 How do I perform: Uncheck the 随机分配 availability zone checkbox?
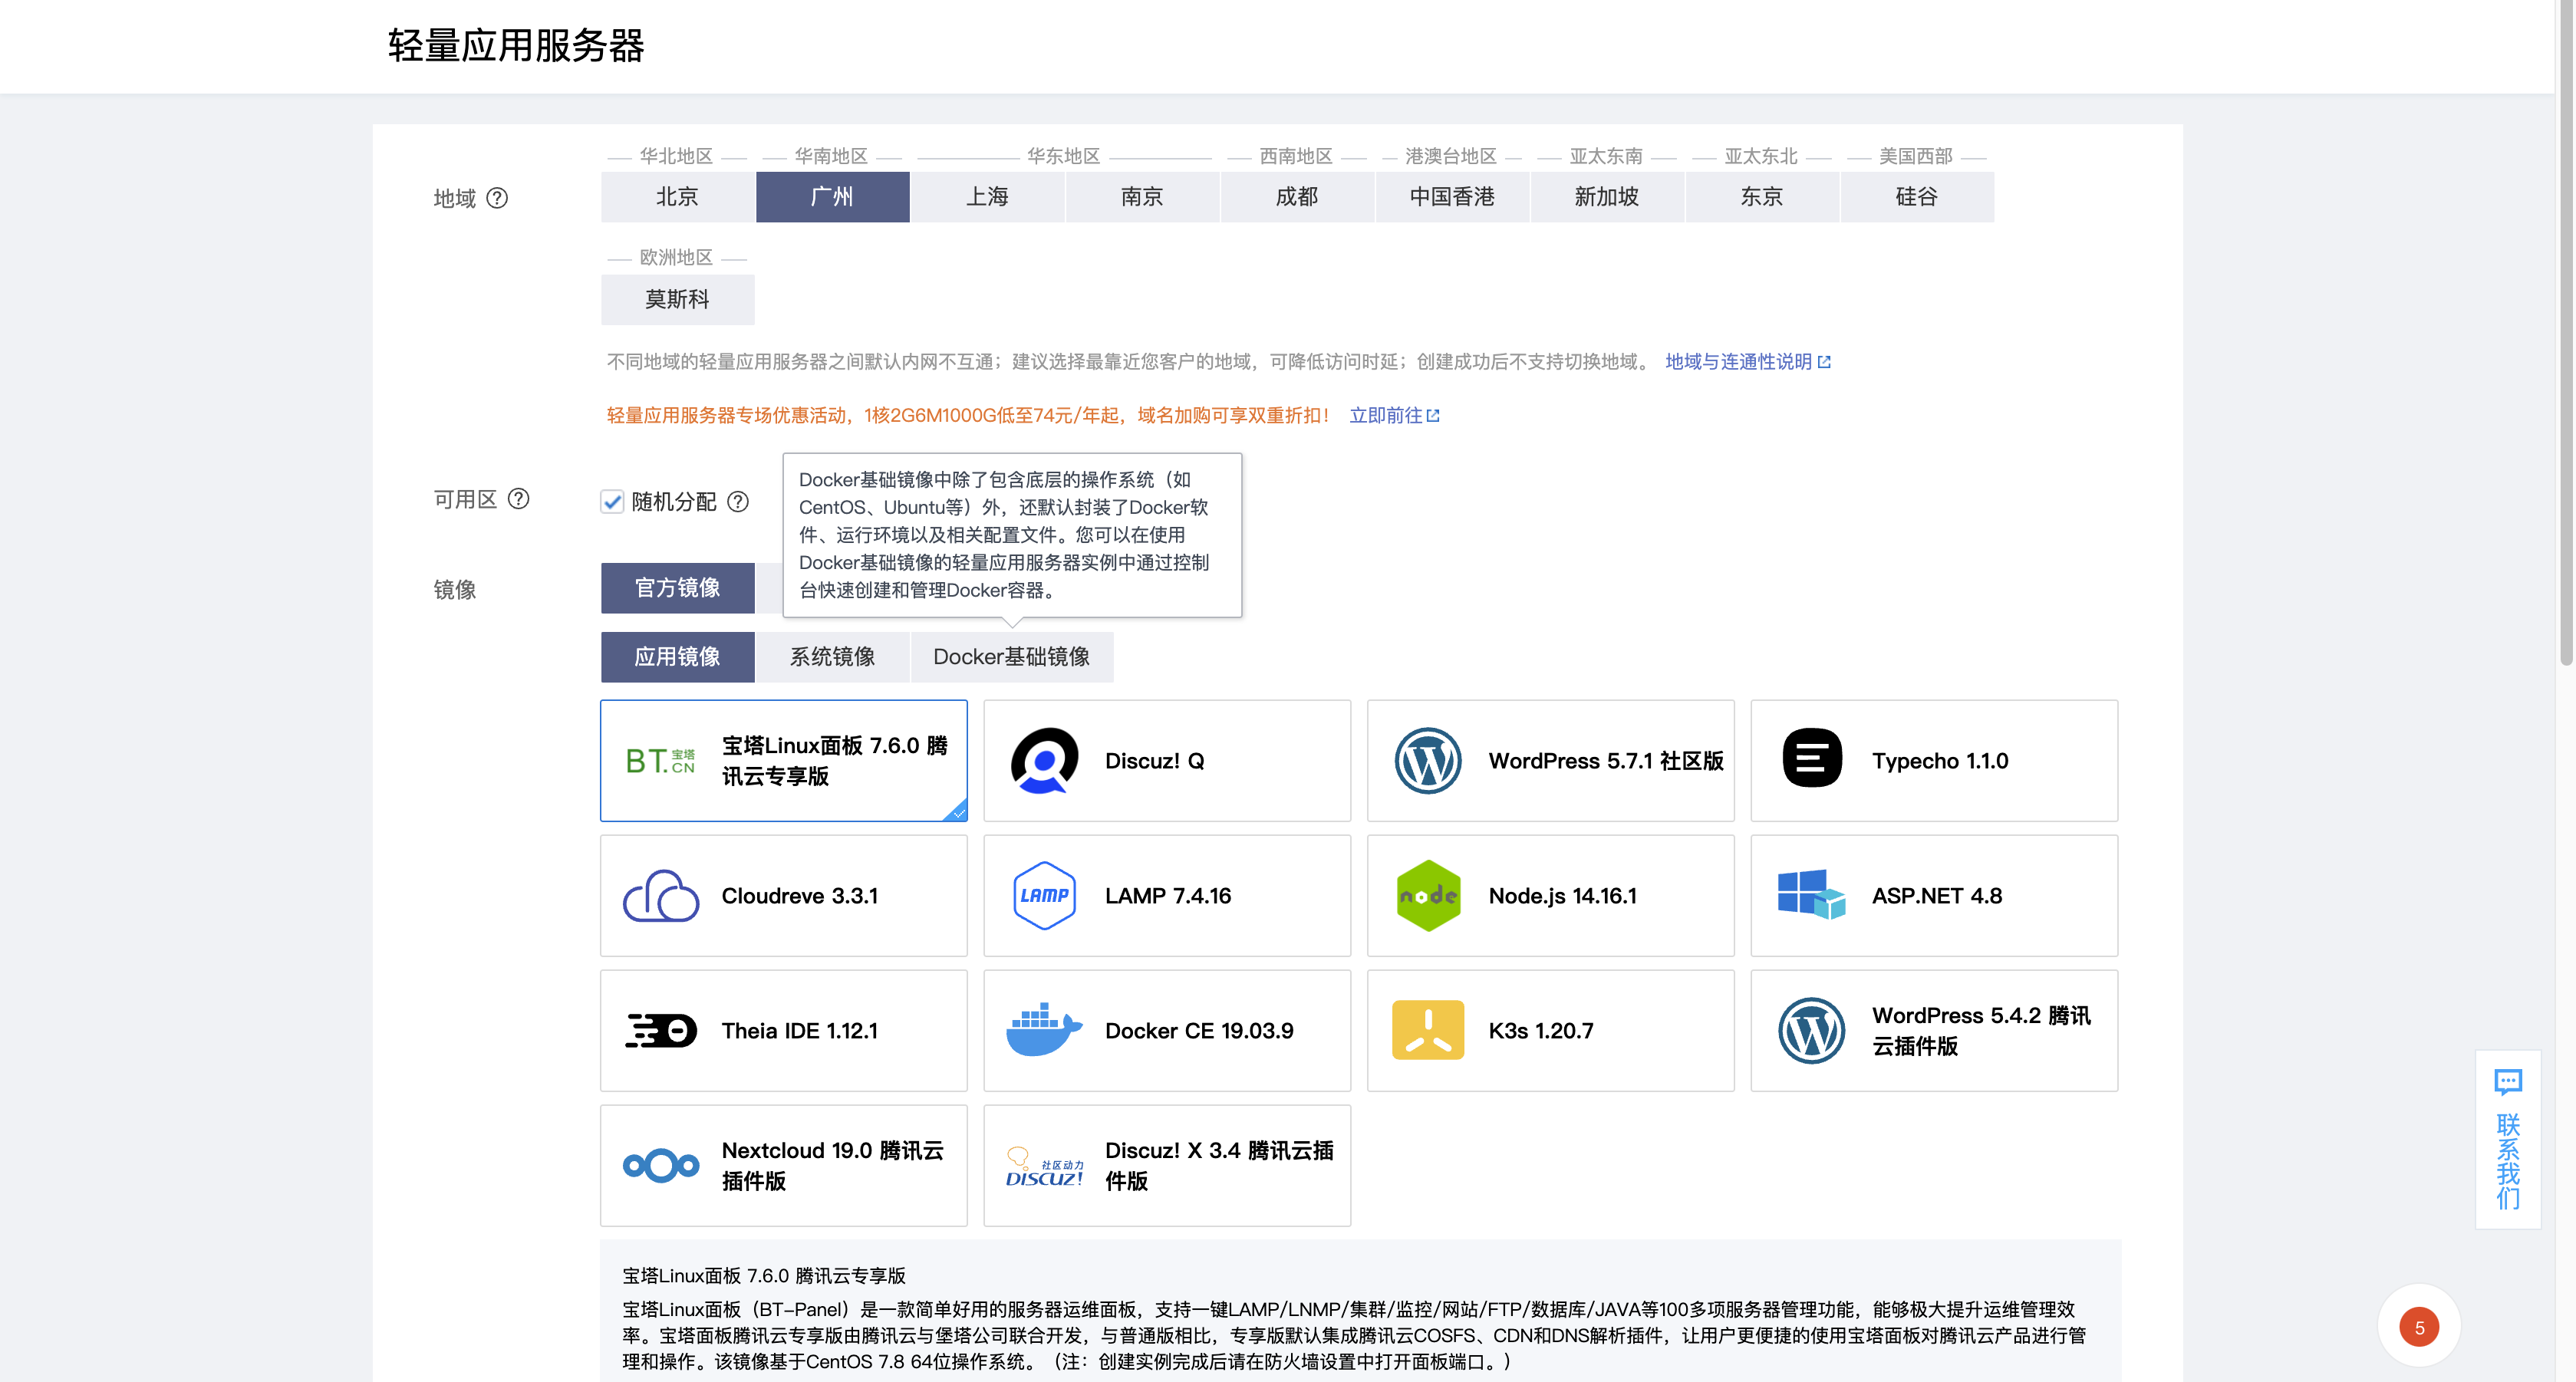612,501
